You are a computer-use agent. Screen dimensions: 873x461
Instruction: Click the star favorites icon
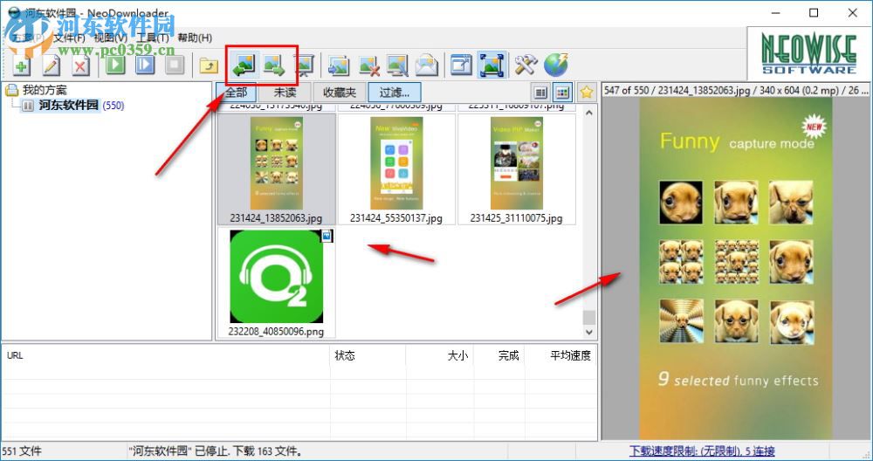(587, 93)
